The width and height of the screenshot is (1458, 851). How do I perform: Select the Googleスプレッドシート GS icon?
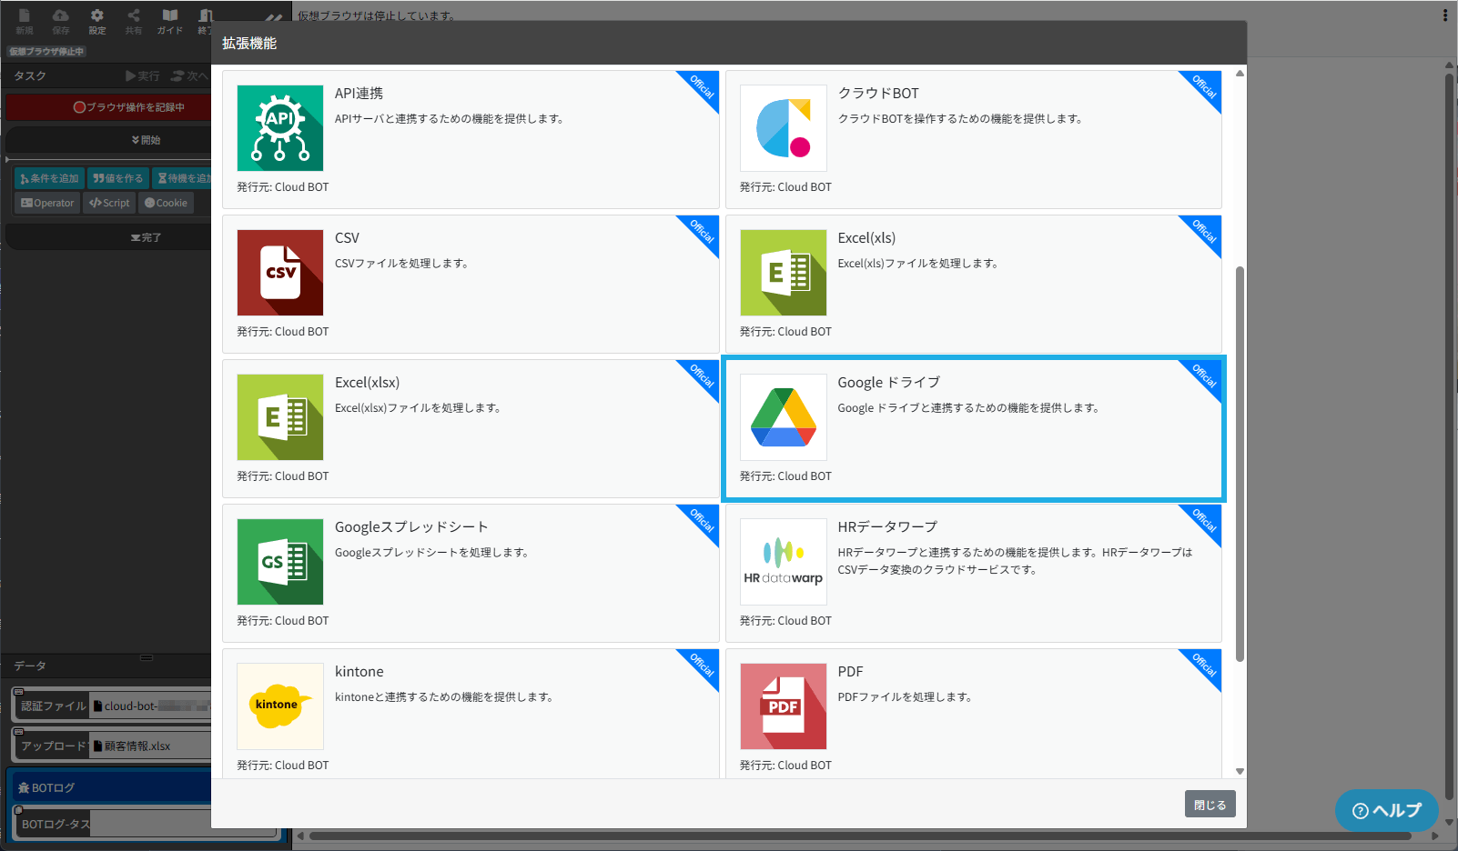click(280, 562)
